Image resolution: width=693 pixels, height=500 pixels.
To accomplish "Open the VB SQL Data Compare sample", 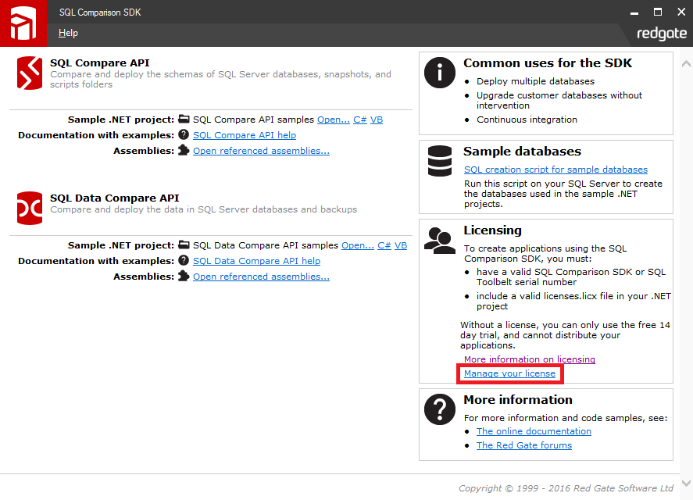I will tap(400, 245).
